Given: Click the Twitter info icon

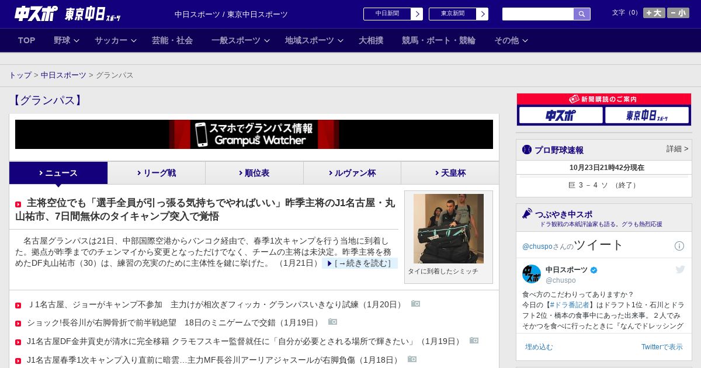Looking at the screenshot, I should 679,246.
